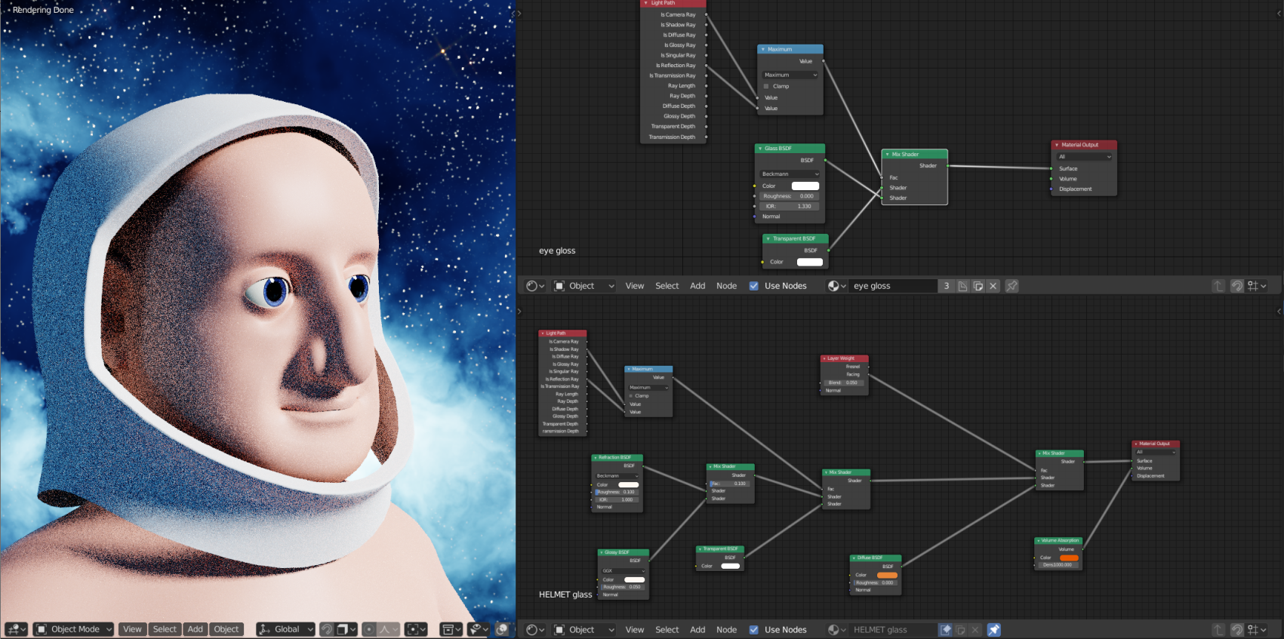Open the Global transform orientation dropdown

pyautogui.click(x=285, y=629)
